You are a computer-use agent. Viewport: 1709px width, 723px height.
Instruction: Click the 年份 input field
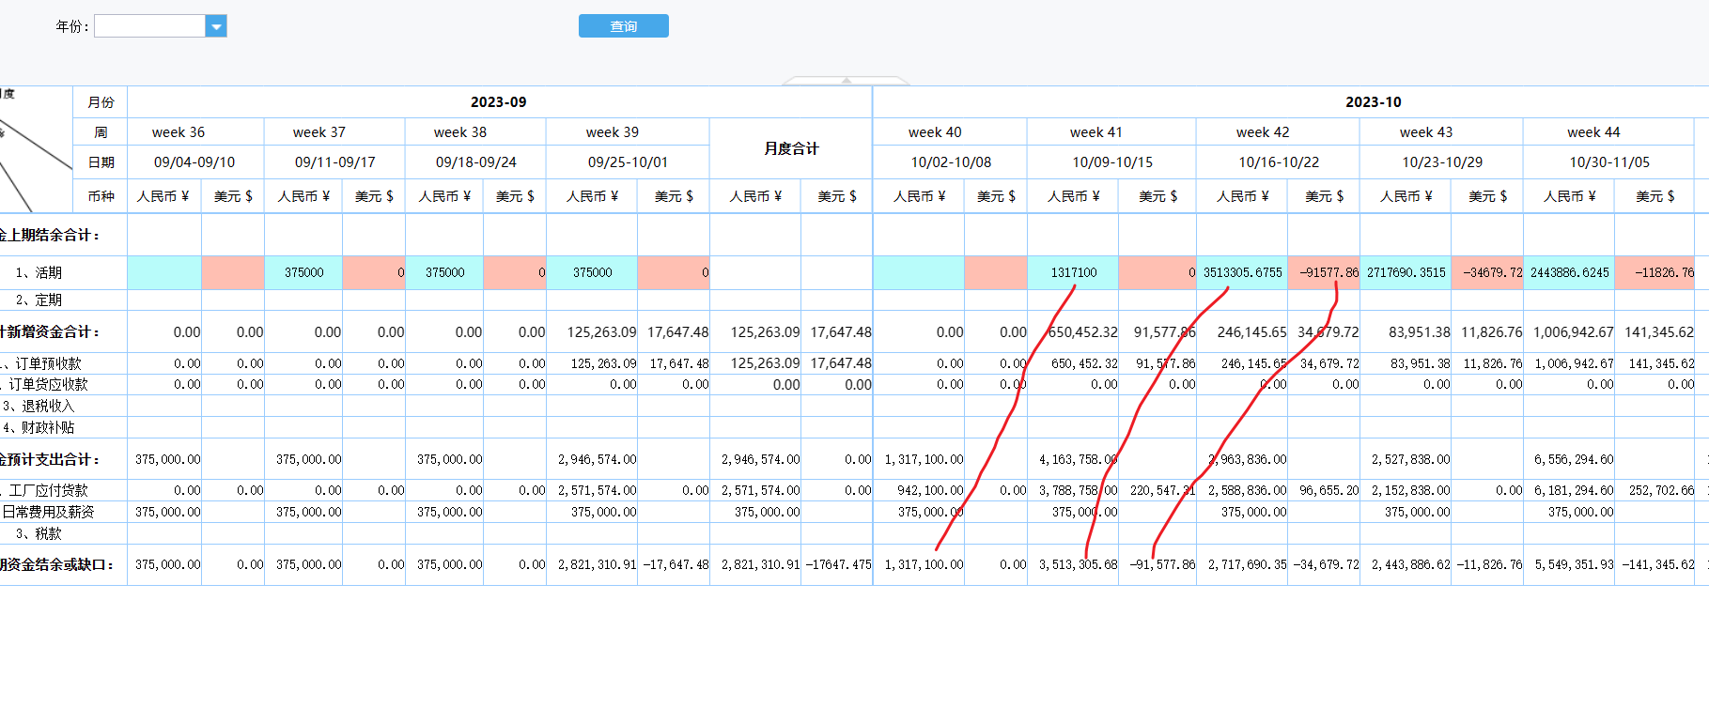click(150, 26)
